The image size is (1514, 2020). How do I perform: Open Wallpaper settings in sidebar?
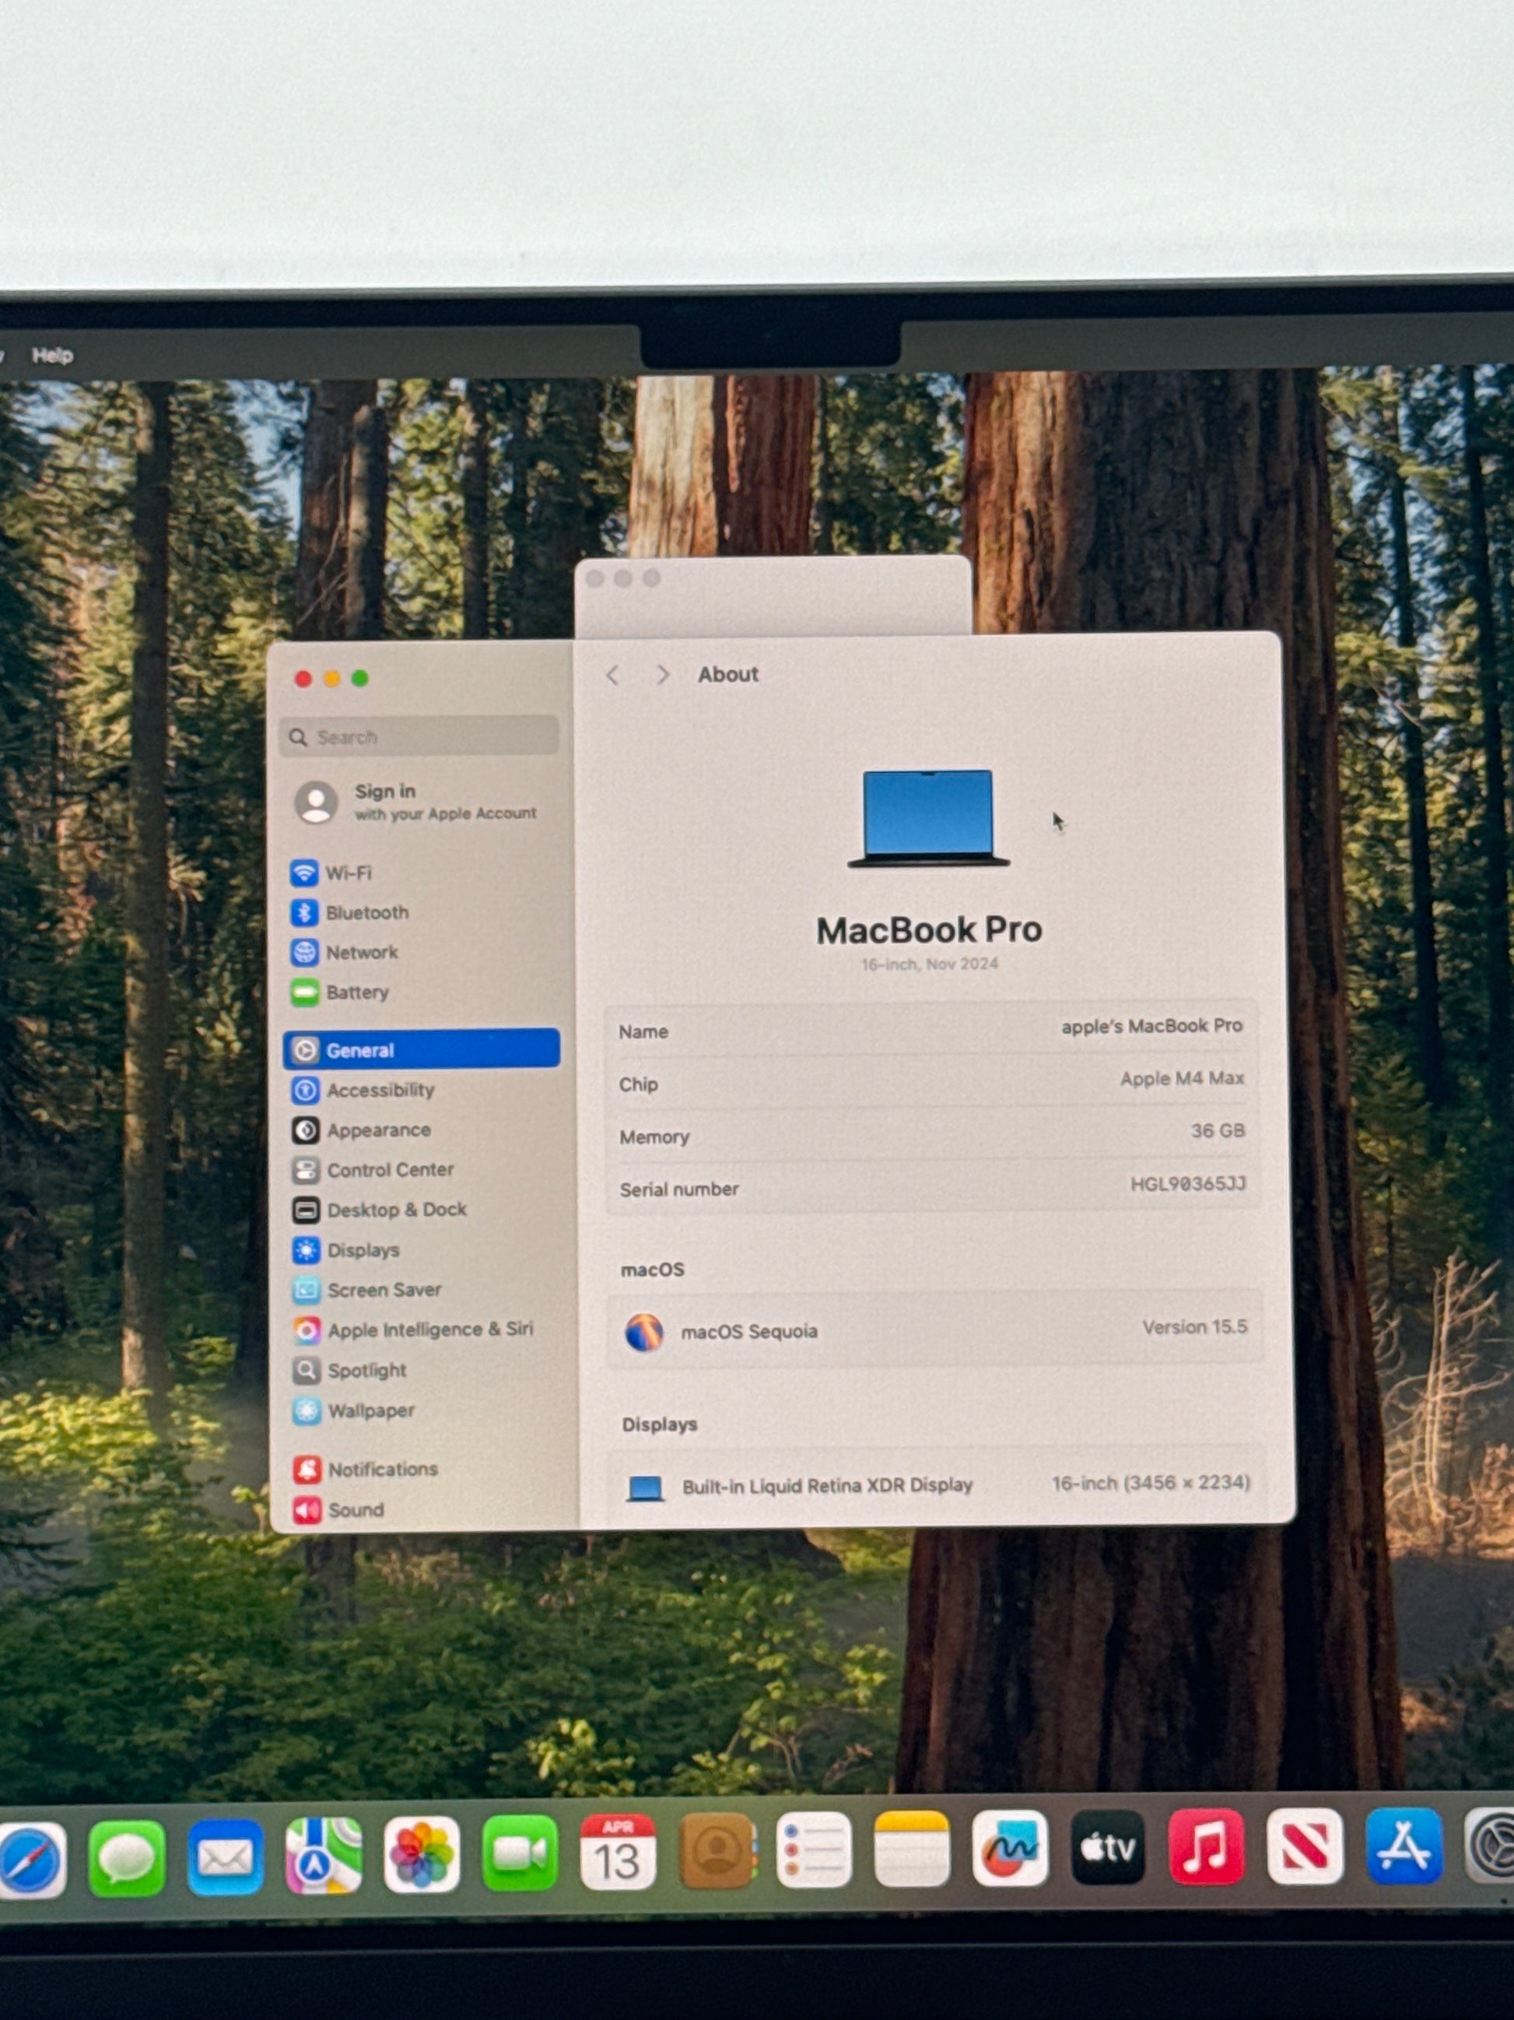click(x=370, y=1411)
